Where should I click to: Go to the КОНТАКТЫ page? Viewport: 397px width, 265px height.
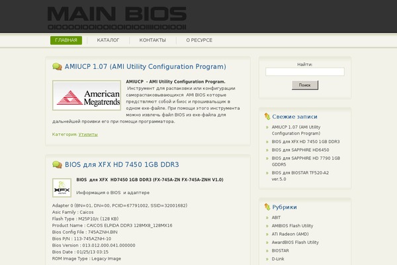(152, 40)
